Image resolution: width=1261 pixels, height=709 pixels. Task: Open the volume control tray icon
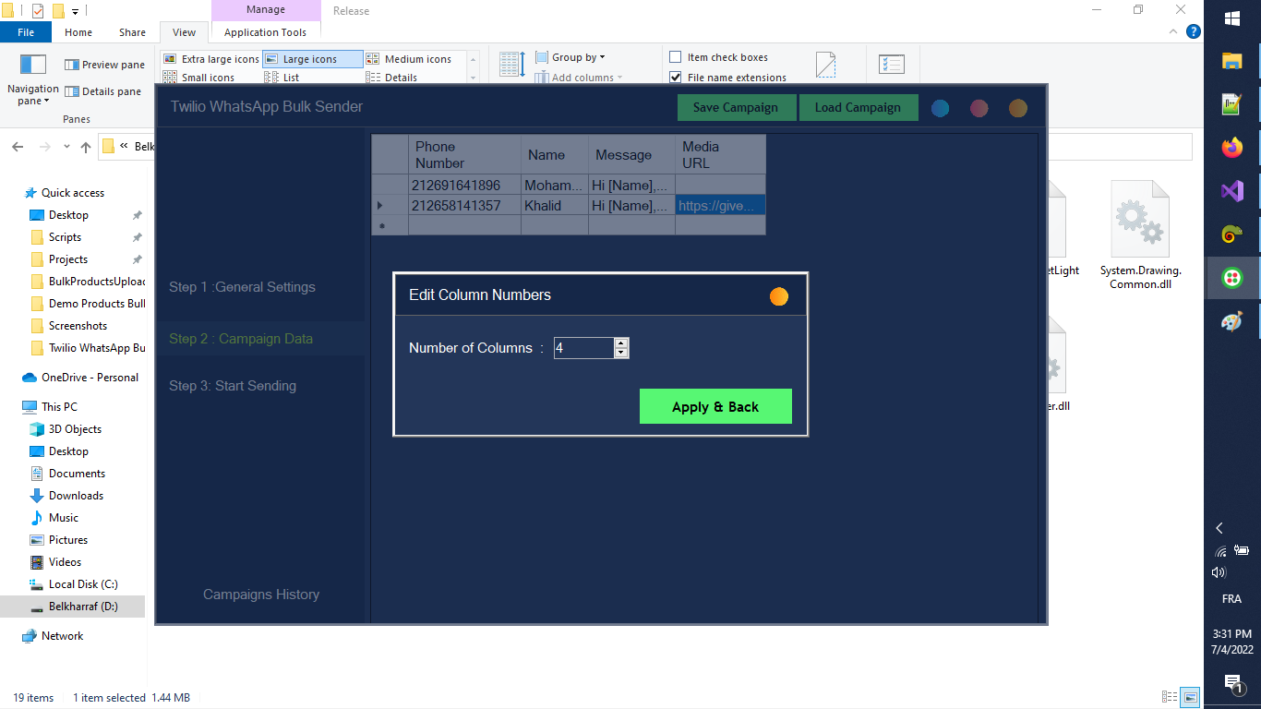(x=1219, y=572)
